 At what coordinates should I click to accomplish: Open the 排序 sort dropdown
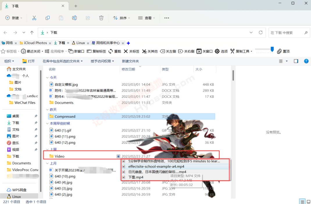121,18
